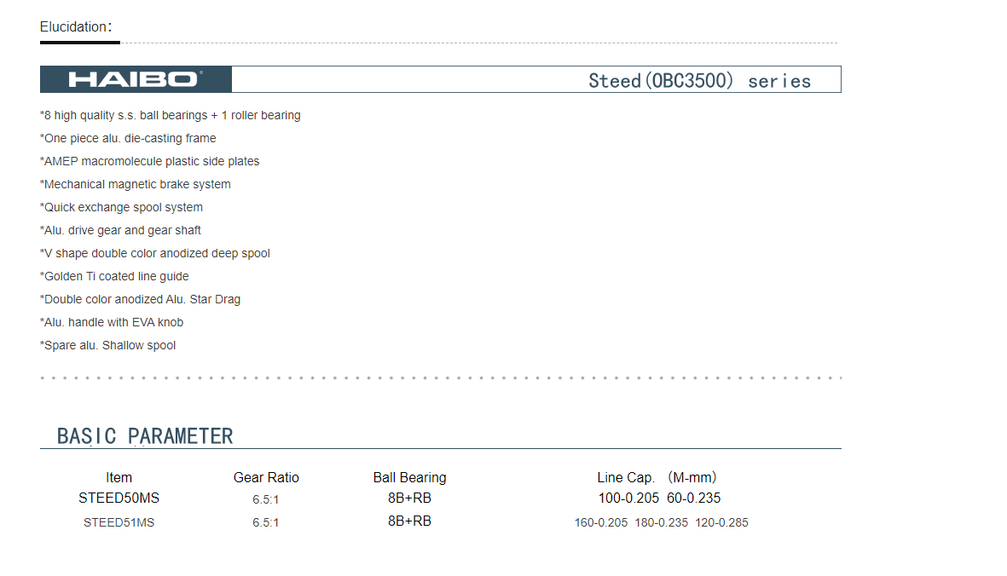Select the 'Quick exchange spool system' line
1007x576 pixels.
pyautogui.click(x=121, y=208)
